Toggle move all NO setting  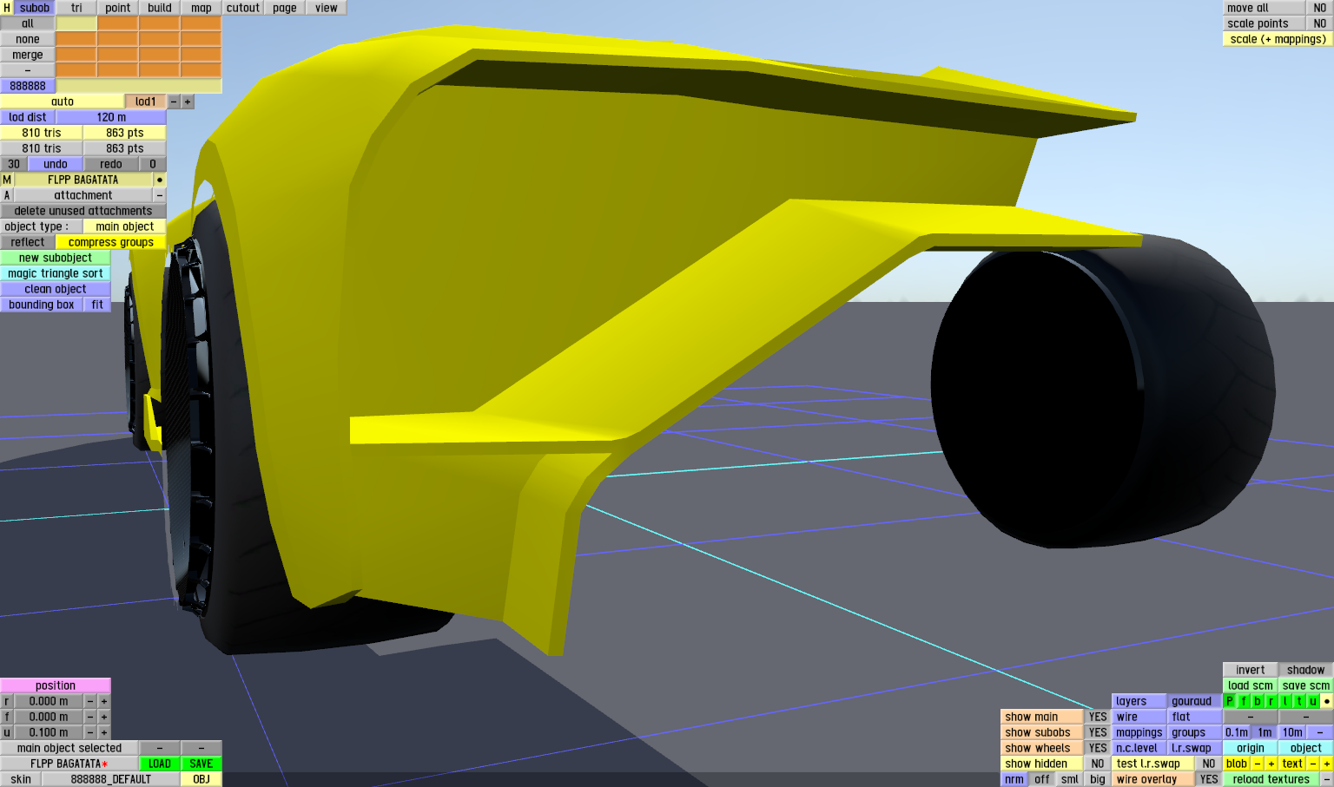coord(1320,8)
